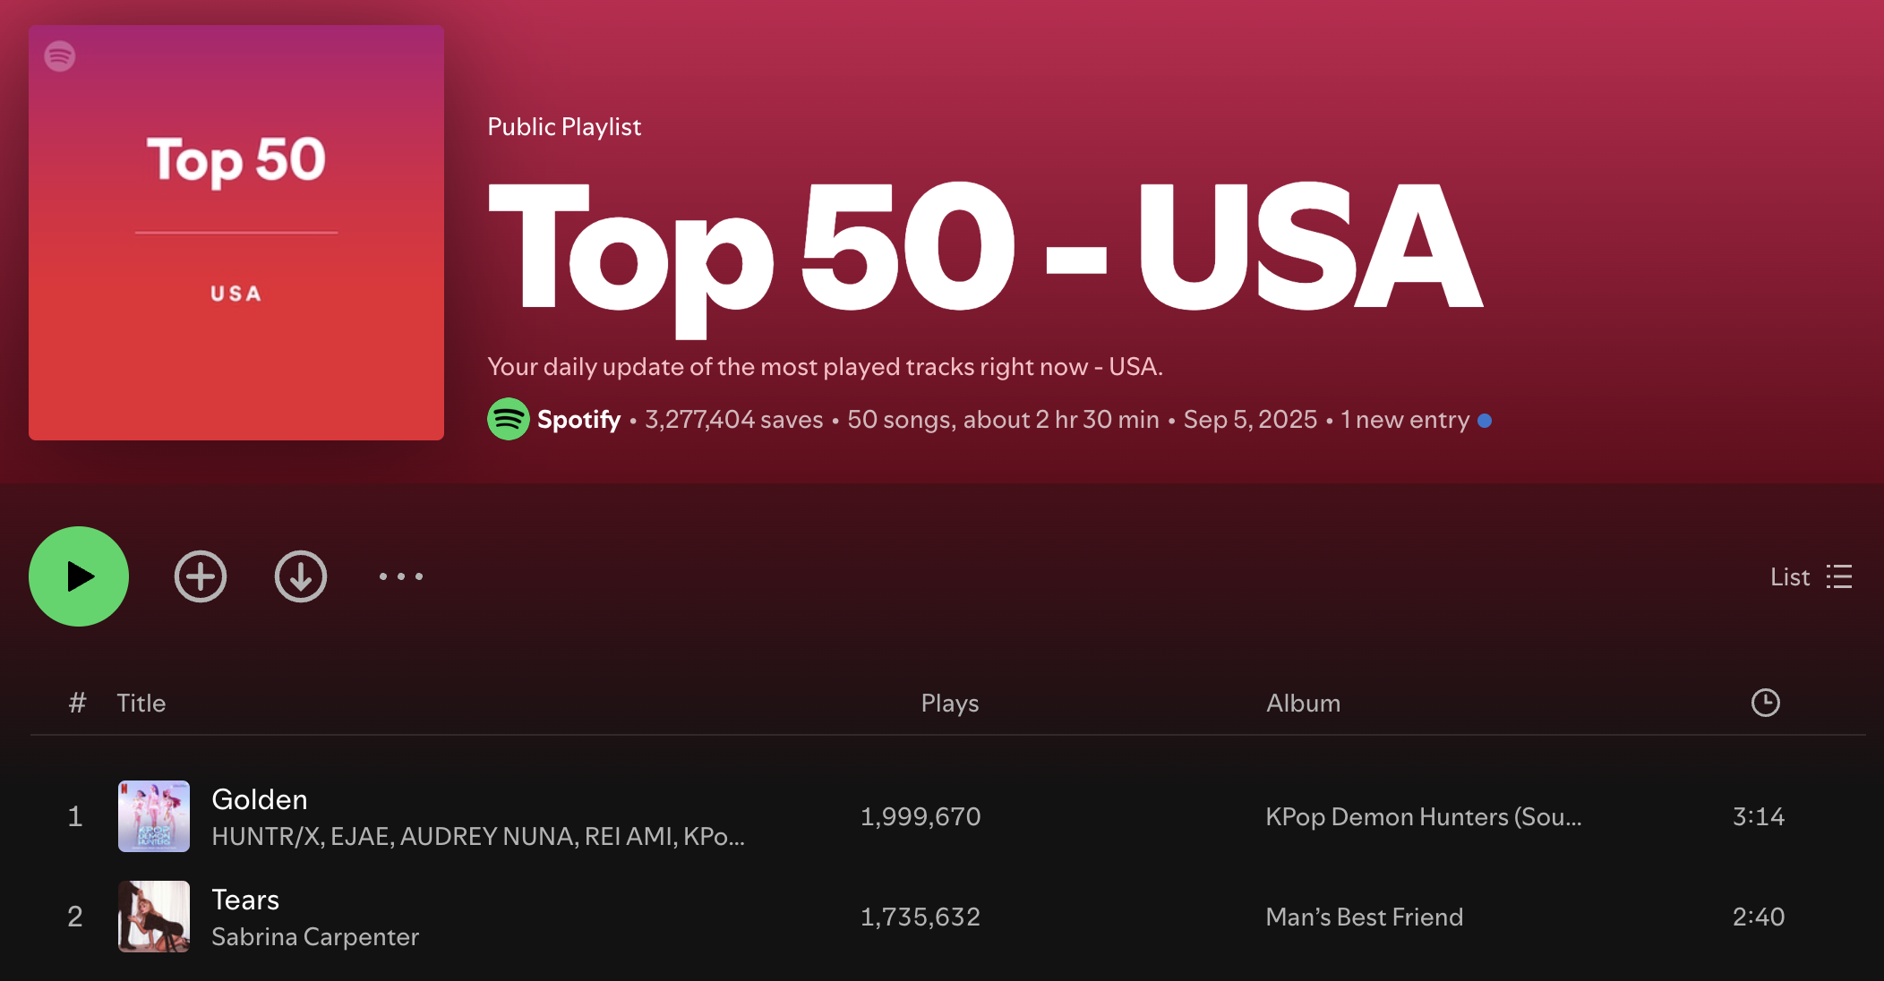Click the Spotify logo next to owner name

point(508,419)
